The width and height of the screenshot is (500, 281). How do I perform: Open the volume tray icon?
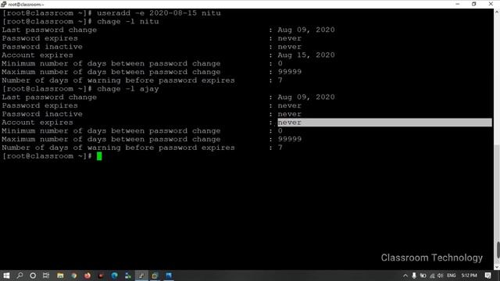click(x=441, y=276)
